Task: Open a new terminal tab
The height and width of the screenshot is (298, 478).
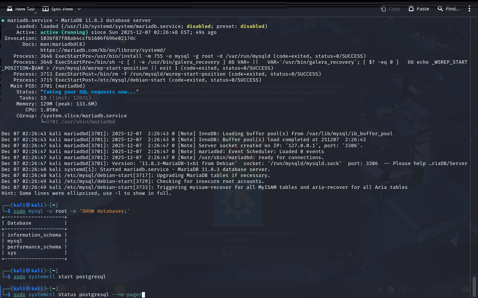Action: [x=21, y=9]
